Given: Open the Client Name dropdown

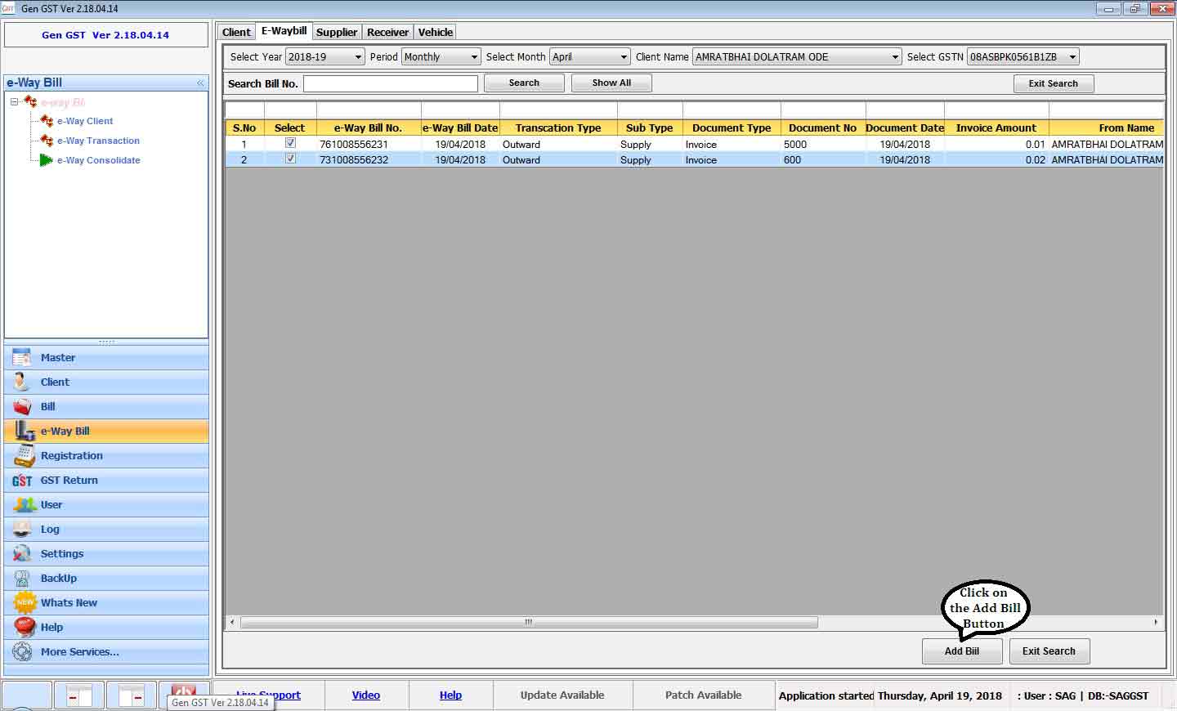Looking at the screenshot, I should tap(895, 57).
